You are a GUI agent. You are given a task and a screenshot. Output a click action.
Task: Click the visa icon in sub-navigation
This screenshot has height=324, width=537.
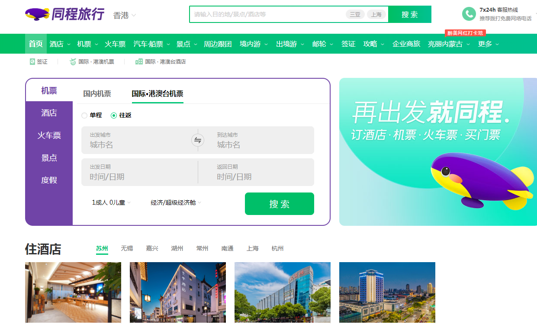pyautogui.click(x=32, y=62)
